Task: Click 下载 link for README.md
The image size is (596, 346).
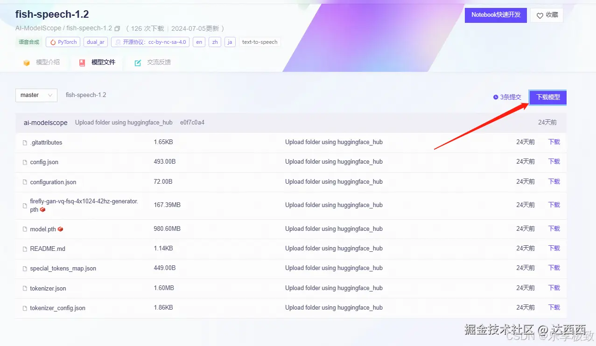Action: click(554, 248)
